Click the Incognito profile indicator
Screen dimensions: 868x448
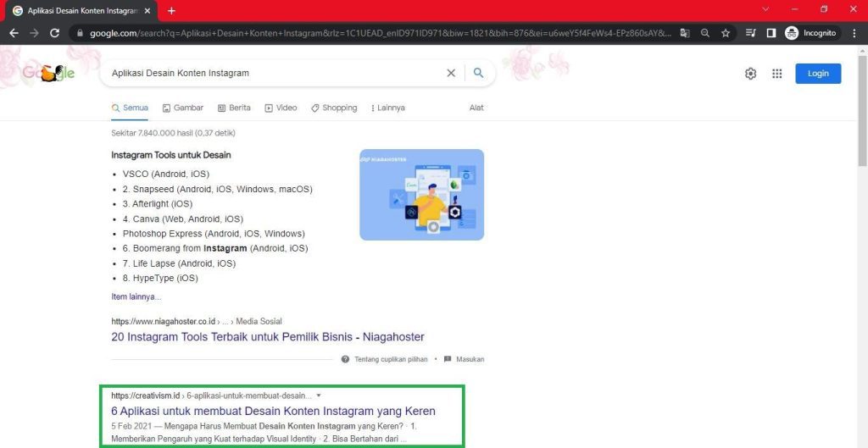coord(811,33)
